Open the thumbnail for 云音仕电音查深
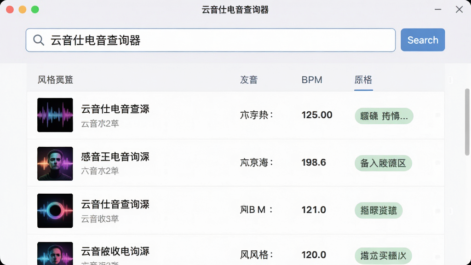471x265 pixels. point(55,115)
